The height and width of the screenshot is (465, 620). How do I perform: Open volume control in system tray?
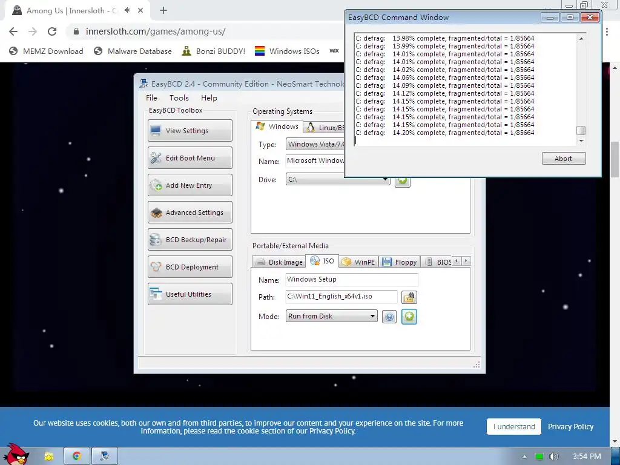coord(554,457)
